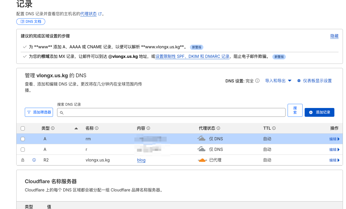346x209 pixels.
Task: Click the Cloudflare 名称服务器 heading
Action: click(x=51, y=181)
